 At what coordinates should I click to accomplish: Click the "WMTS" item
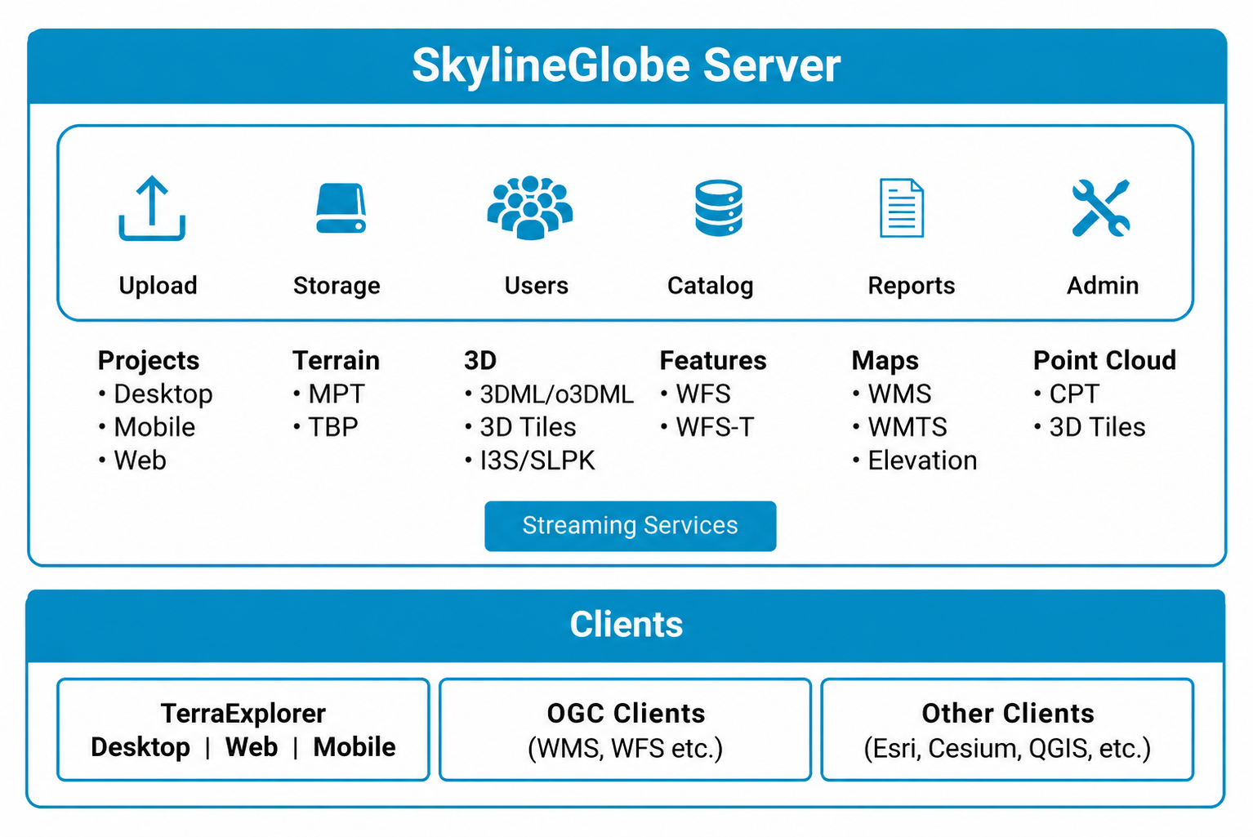pos(907,427)
